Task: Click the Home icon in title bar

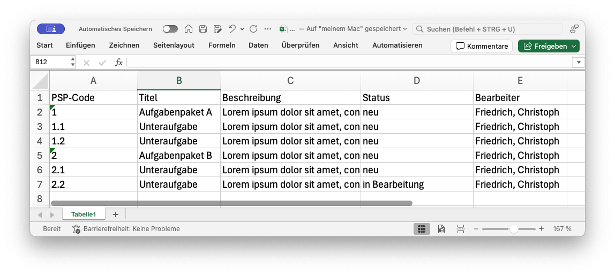Action: pos(189,29)
